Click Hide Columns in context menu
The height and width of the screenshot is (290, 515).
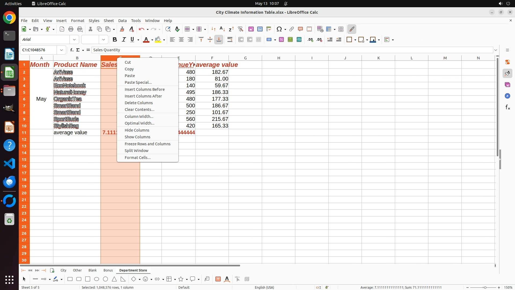tap(137, 130)
